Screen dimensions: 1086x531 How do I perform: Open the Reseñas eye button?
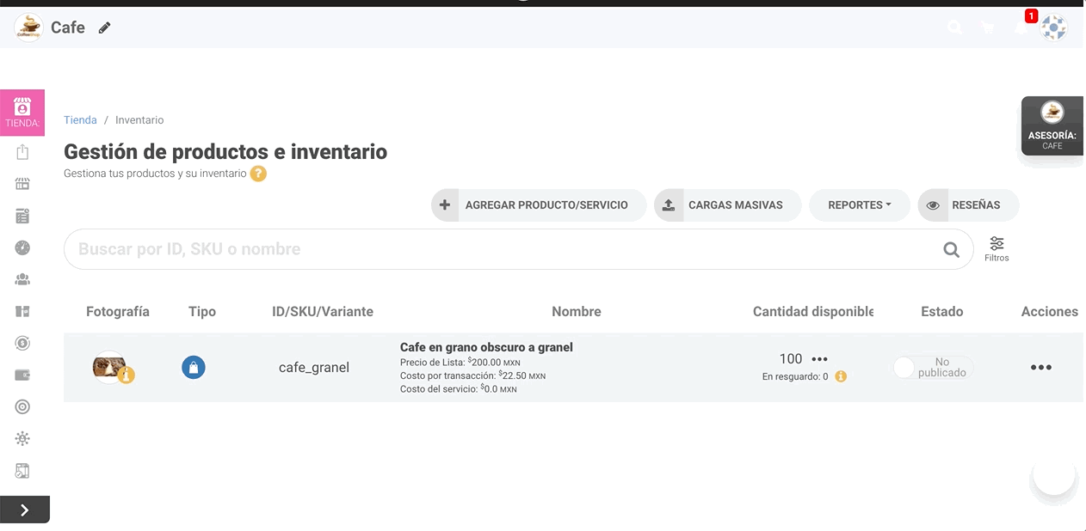click(x=968, y=205)
